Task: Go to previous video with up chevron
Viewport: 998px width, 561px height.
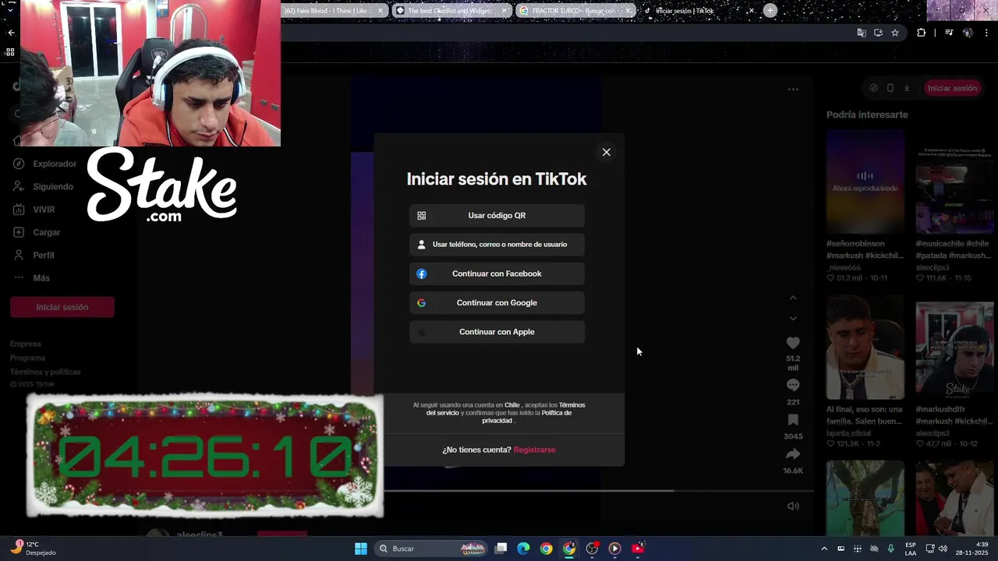Action: (793, 298)
